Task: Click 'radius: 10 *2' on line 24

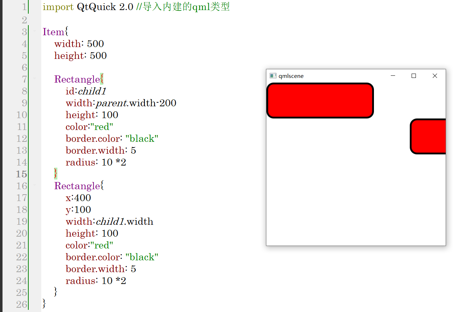Action: coord(96,281)
